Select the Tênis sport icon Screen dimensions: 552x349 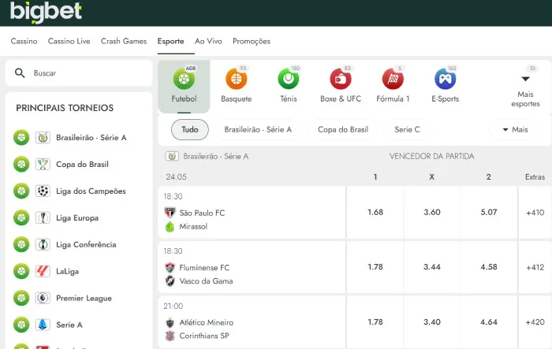click(x=289, y=79)
